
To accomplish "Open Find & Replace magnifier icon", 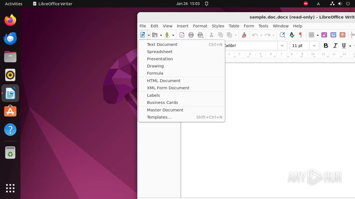I will 282,35.
